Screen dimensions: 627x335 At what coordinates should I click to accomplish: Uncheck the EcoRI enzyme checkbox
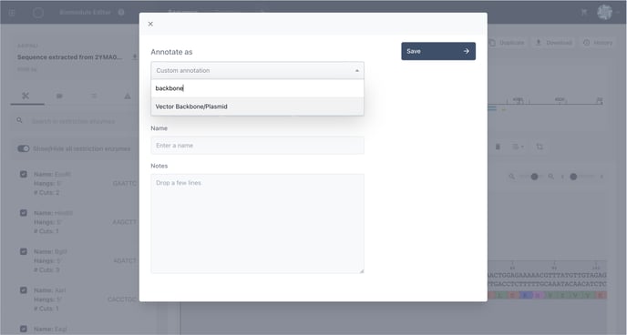[24, 174]
